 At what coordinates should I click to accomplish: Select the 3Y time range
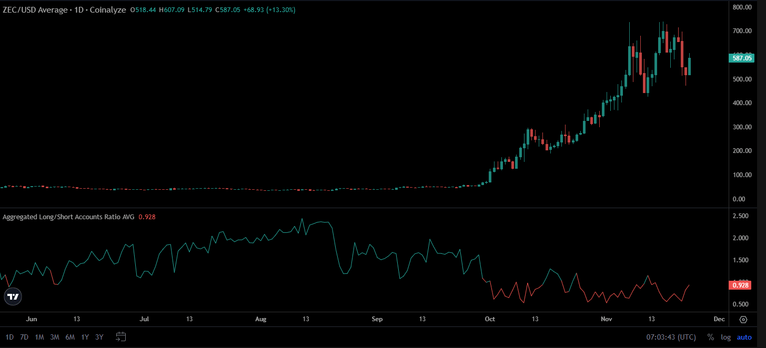pos(99,337)
